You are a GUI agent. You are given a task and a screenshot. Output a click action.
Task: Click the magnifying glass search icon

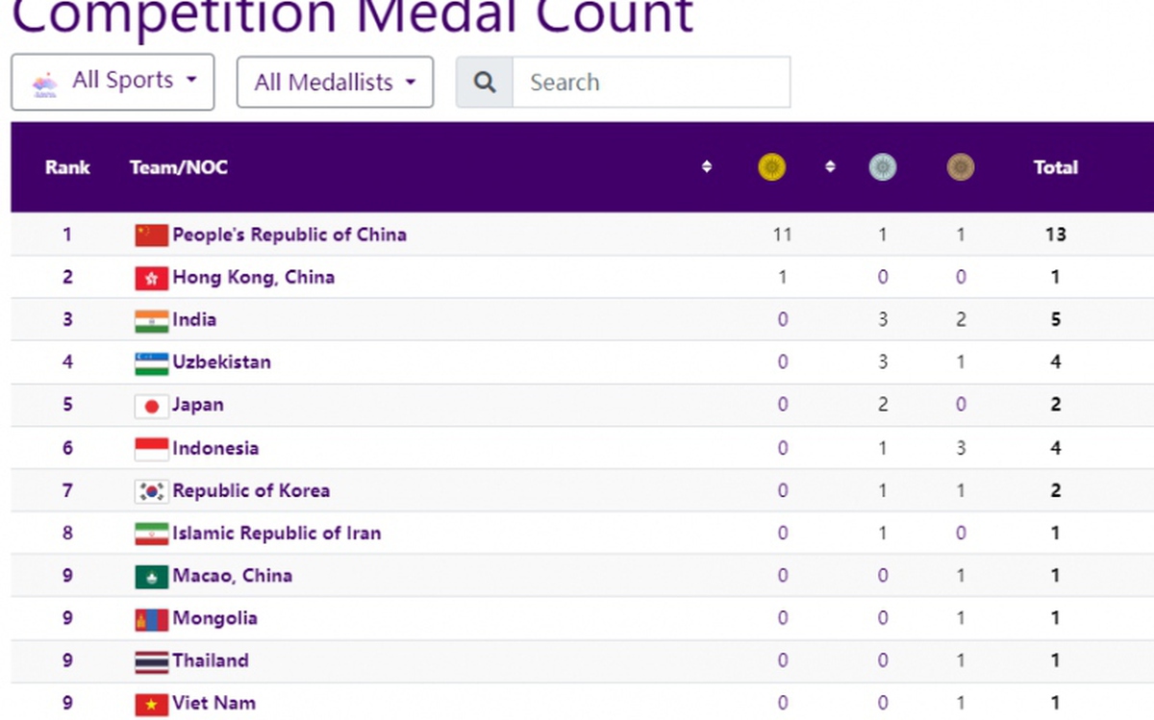485,82
